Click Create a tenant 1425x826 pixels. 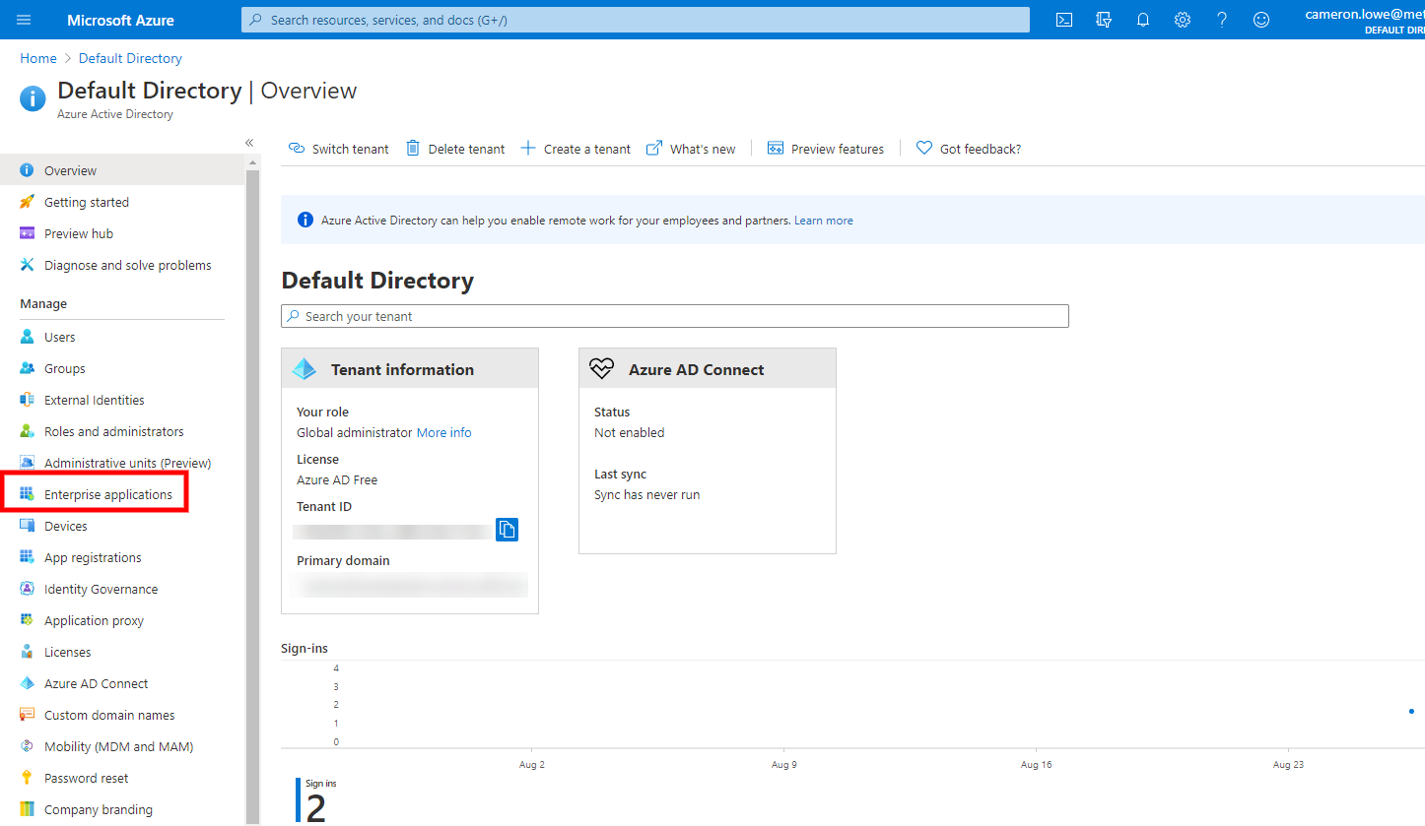point(576,149)
